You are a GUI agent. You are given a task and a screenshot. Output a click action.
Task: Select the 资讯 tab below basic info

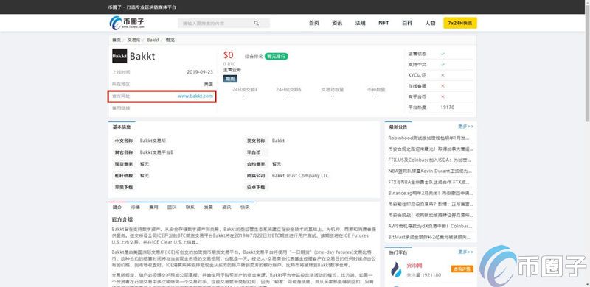[x=226, y=208]
